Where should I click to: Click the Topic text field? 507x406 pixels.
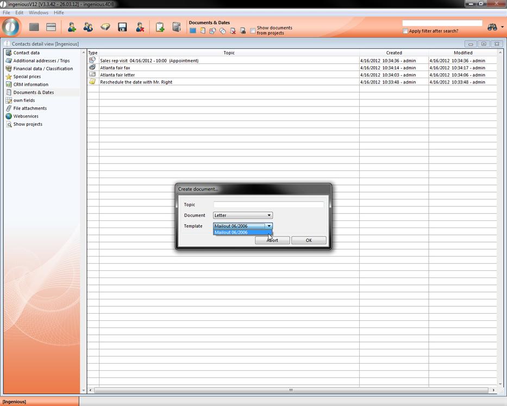tap(268, 205)
